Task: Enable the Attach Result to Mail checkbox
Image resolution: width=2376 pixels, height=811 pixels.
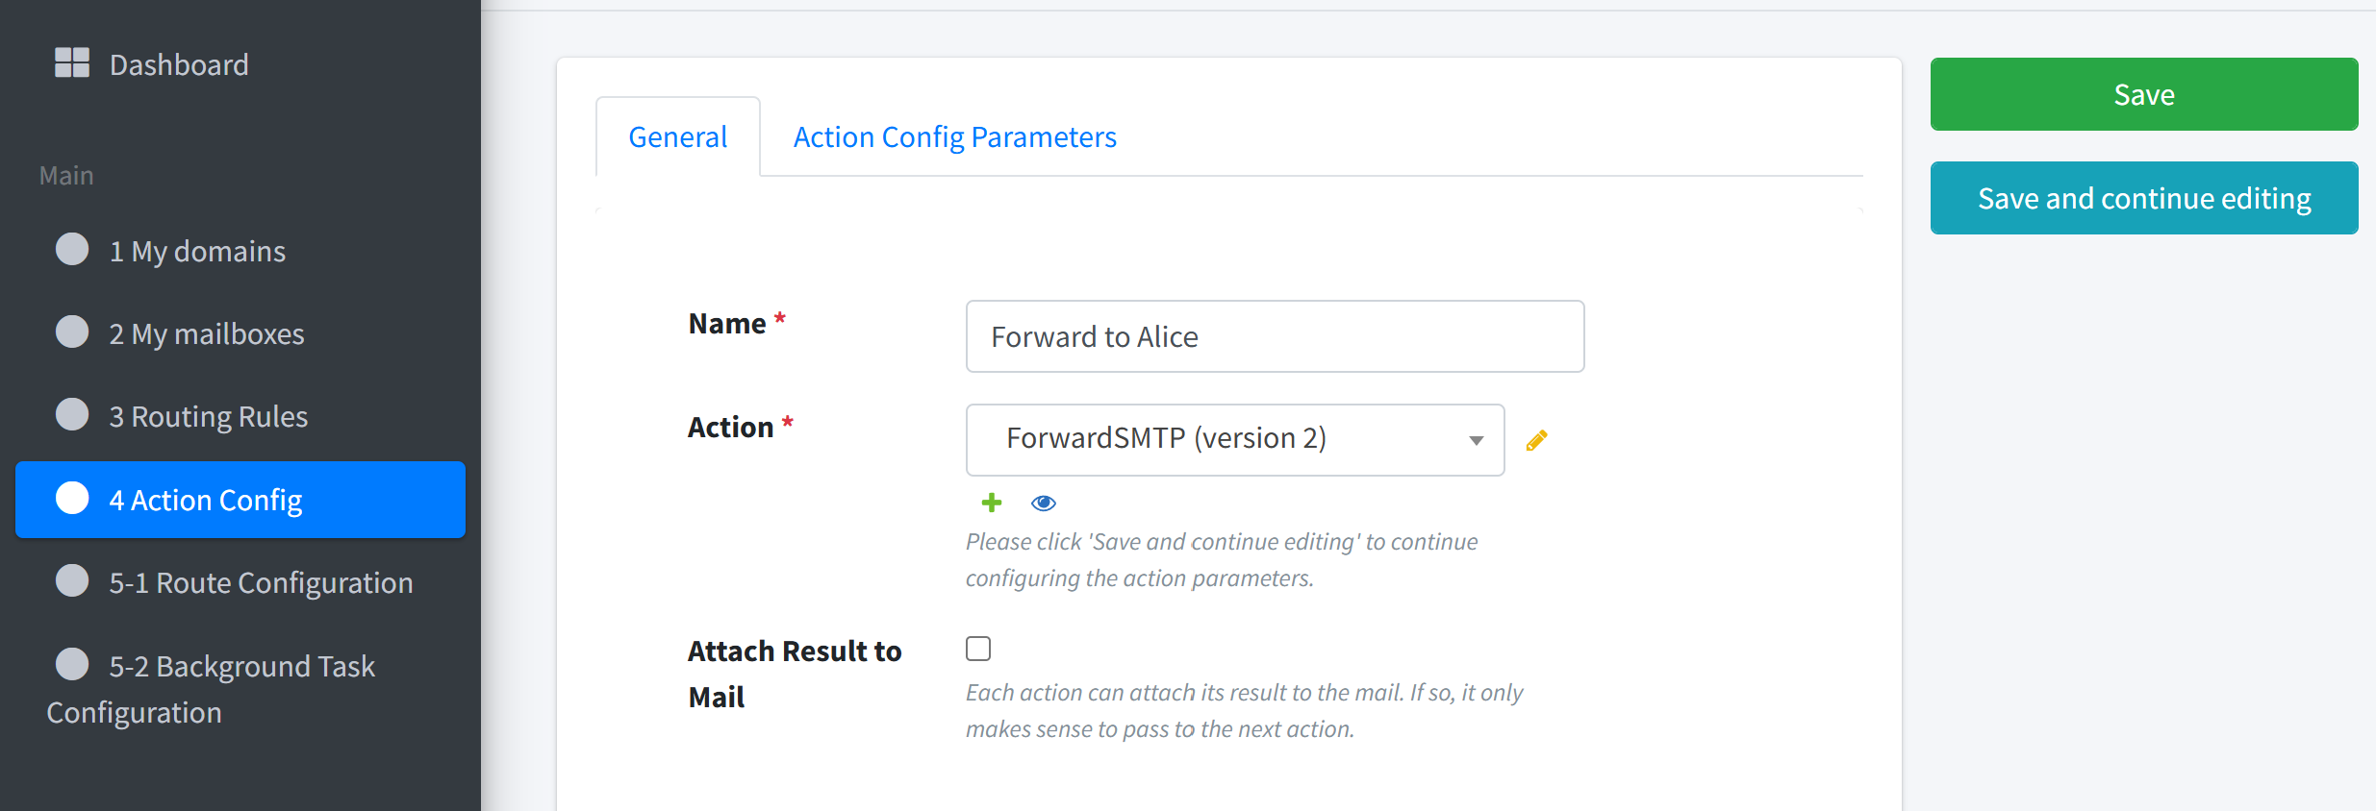Action: click(978, 649)
